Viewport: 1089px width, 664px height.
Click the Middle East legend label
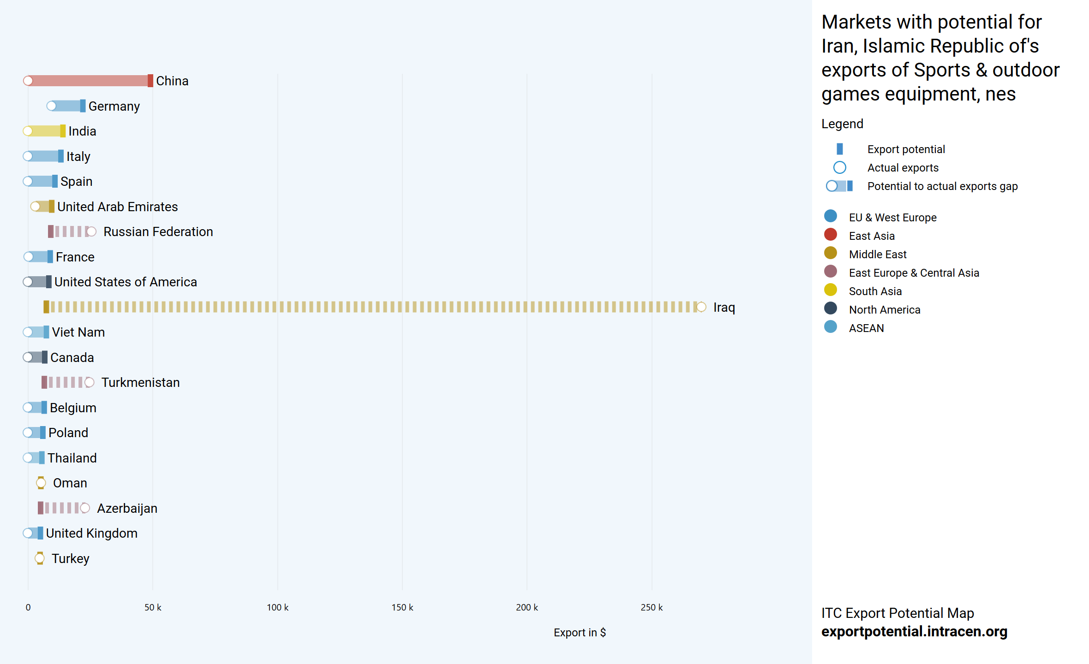click(877, 255)
